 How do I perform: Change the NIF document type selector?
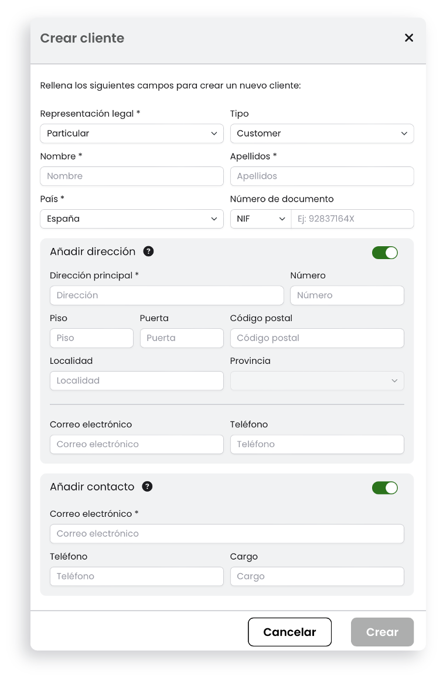(261, 219)
